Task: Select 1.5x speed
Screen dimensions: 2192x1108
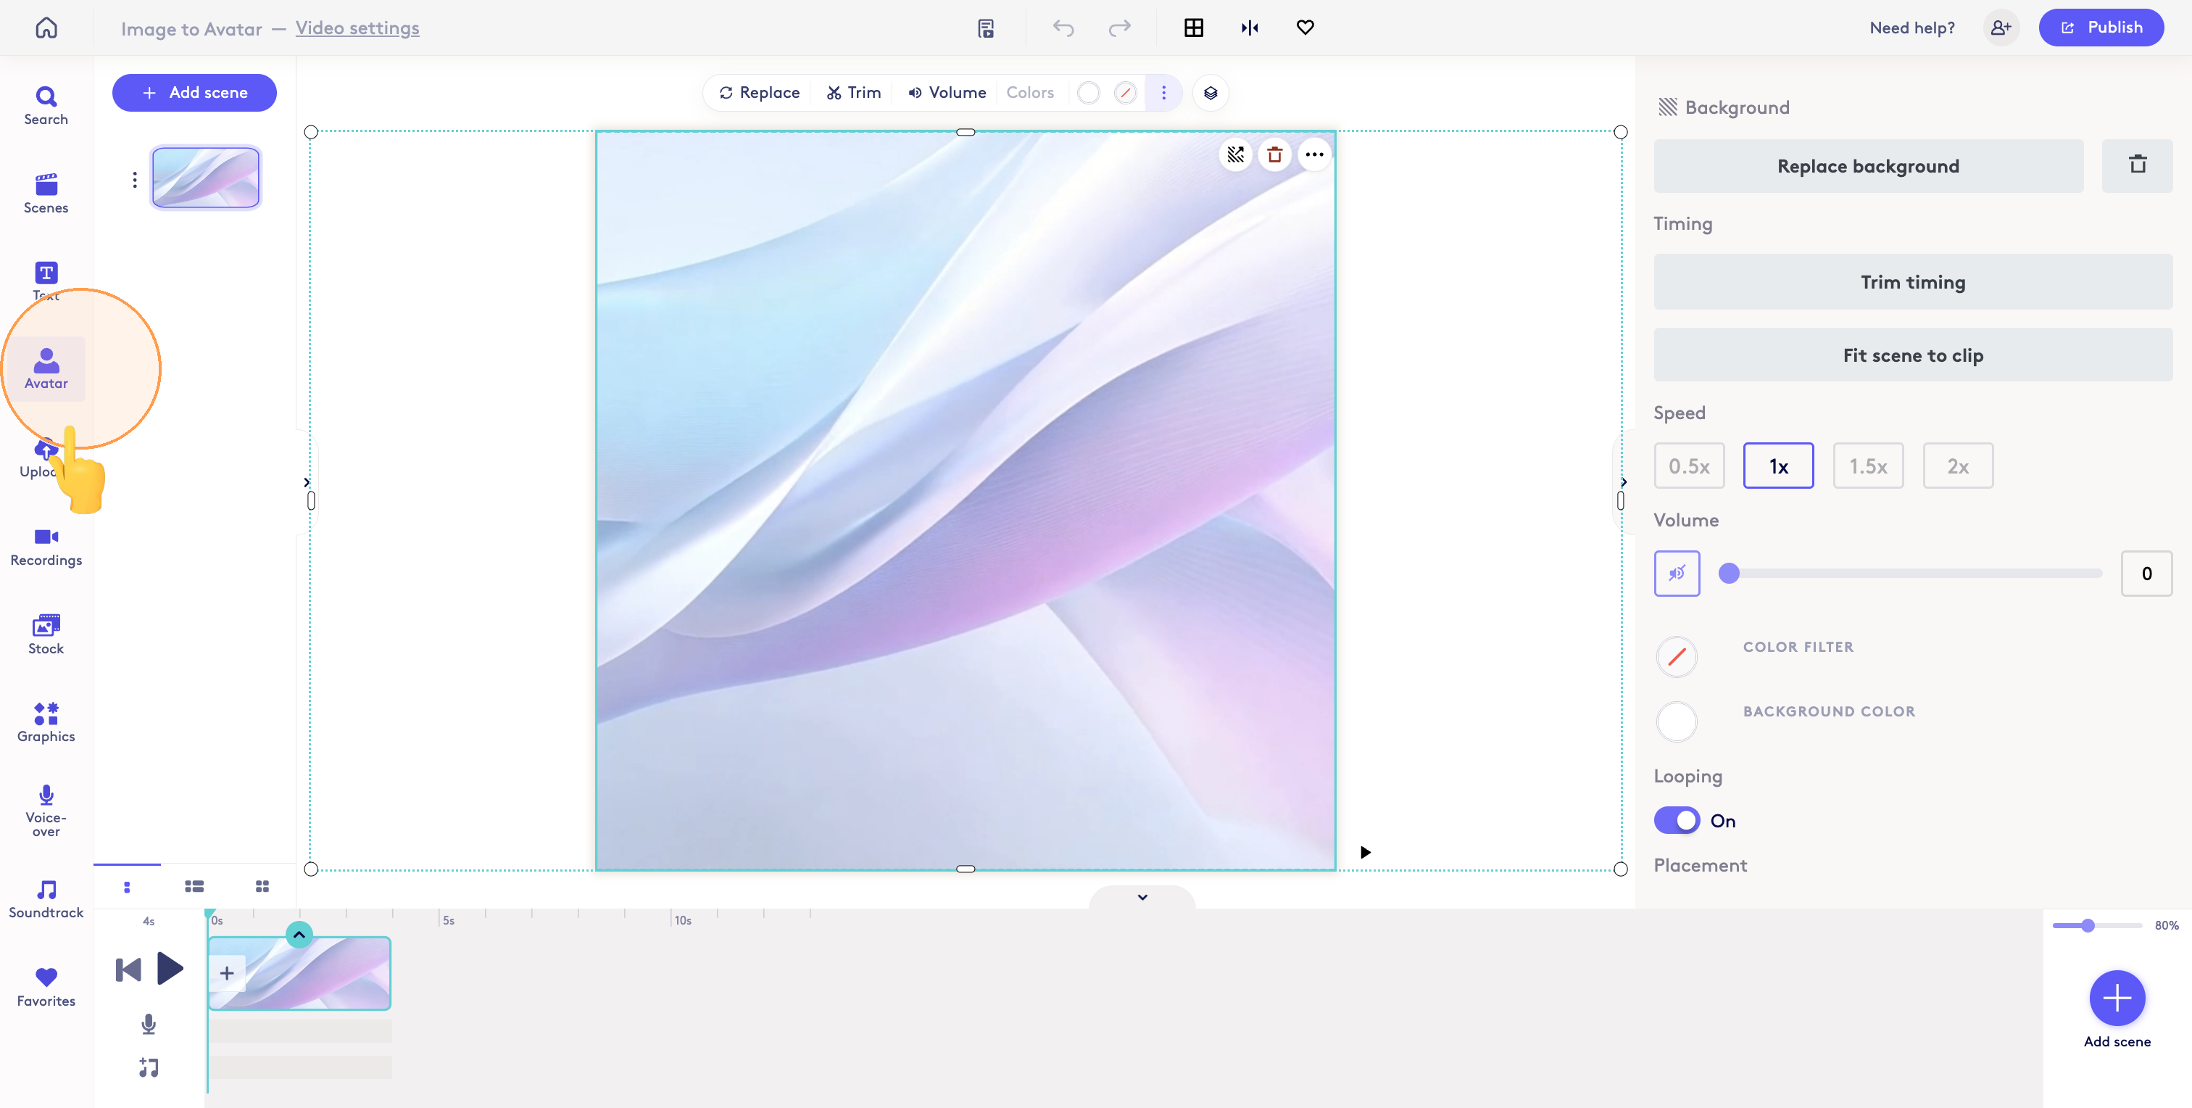Action: pos(1868,466)
